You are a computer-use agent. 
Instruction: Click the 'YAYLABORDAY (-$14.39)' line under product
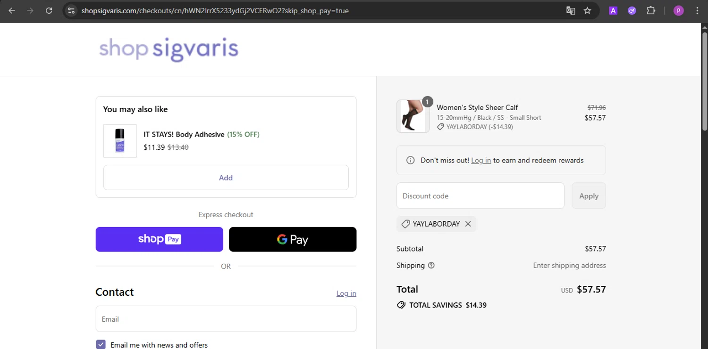point(480,127)
